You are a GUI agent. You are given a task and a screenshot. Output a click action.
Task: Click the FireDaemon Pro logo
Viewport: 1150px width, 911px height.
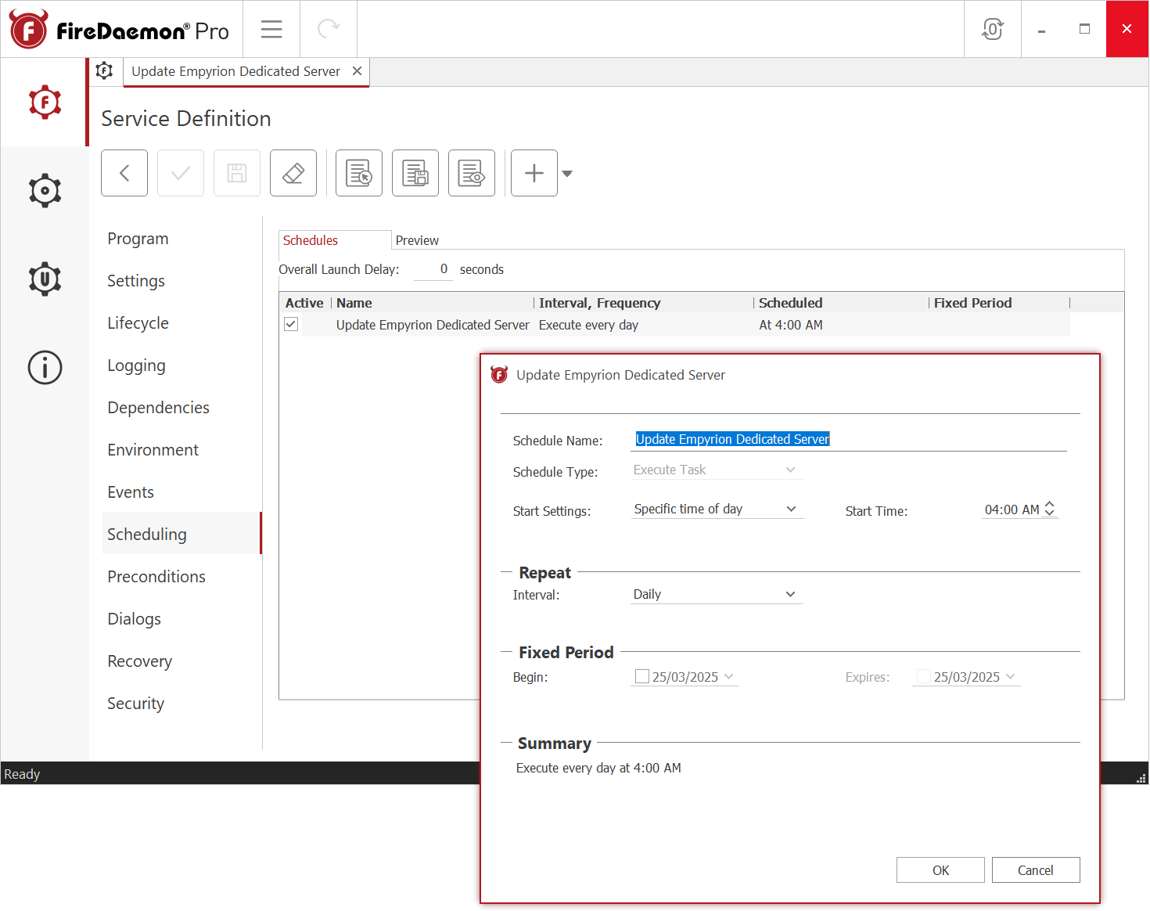(119, 30)
